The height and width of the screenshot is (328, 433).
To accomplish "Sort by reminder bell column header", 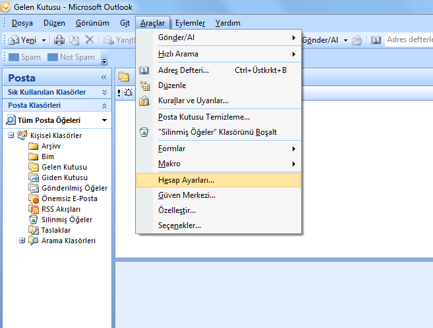I will [x=128, y=93].
